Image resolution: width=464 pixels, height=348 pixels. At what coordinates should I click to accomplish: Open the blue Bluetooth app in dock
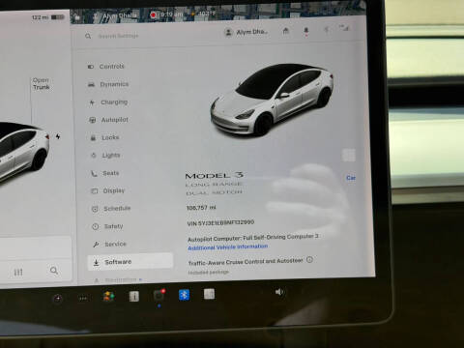click(184, 295)
